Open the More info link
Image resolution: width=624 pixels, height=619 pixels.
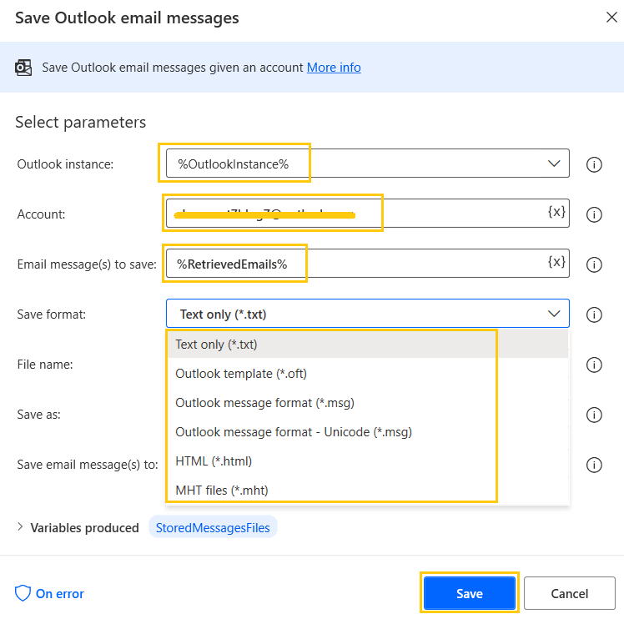click(334, 68)
